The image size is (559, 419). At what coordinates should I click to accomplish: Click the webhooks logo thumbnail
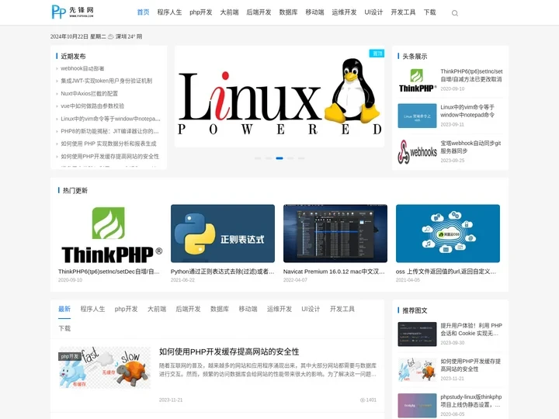[x=417, y=152]
